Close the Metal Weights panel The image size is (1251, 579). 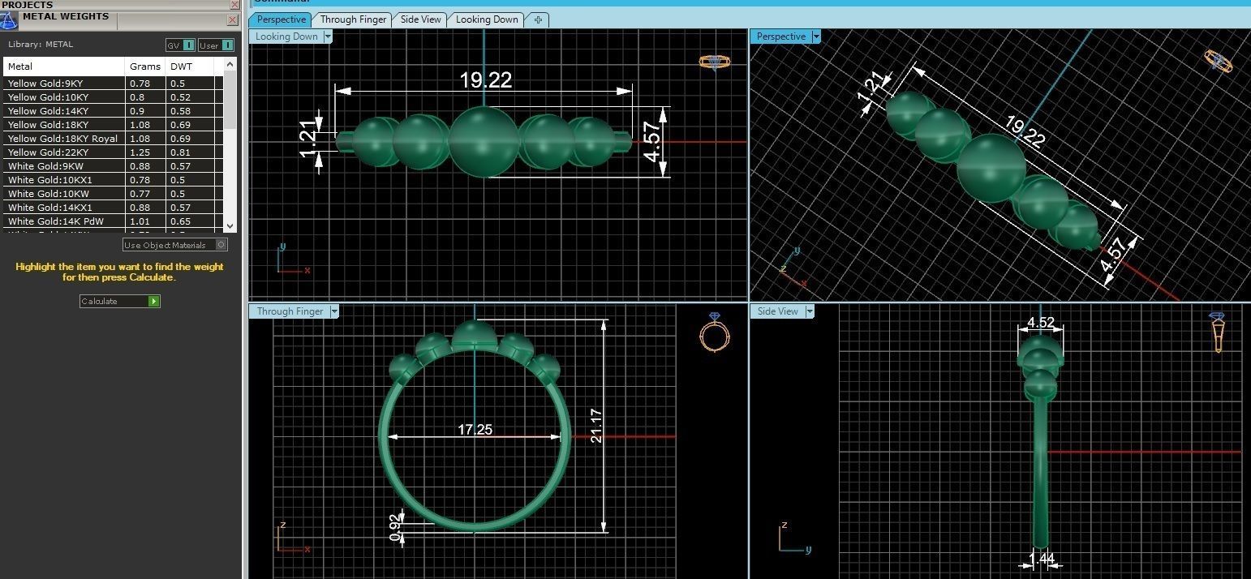pyautogui.click(x=233, y=19)
